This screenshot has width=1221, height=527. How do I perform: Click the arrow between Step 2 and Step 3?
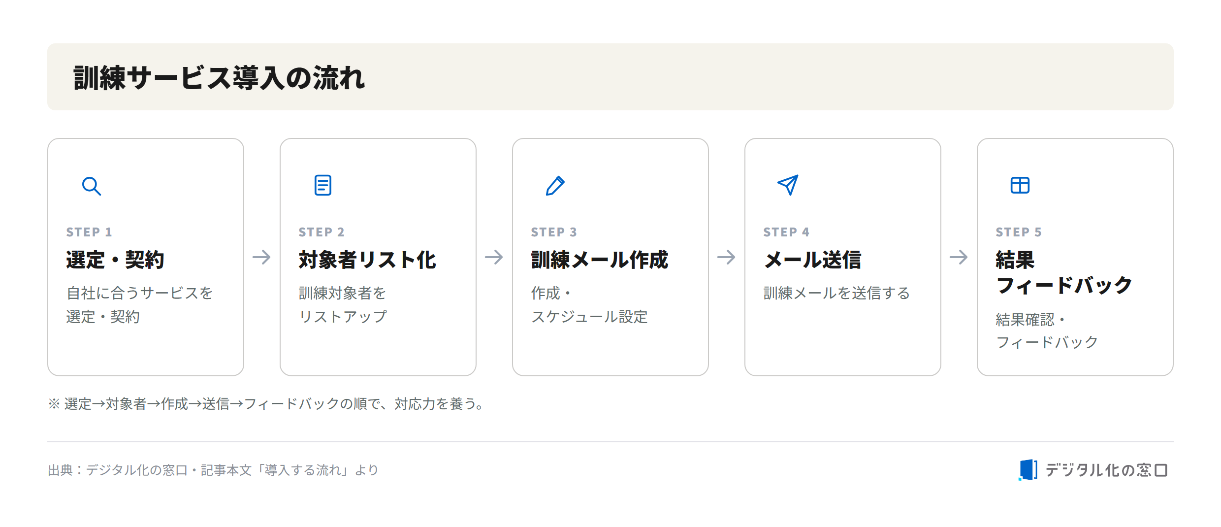coord(494,257)
